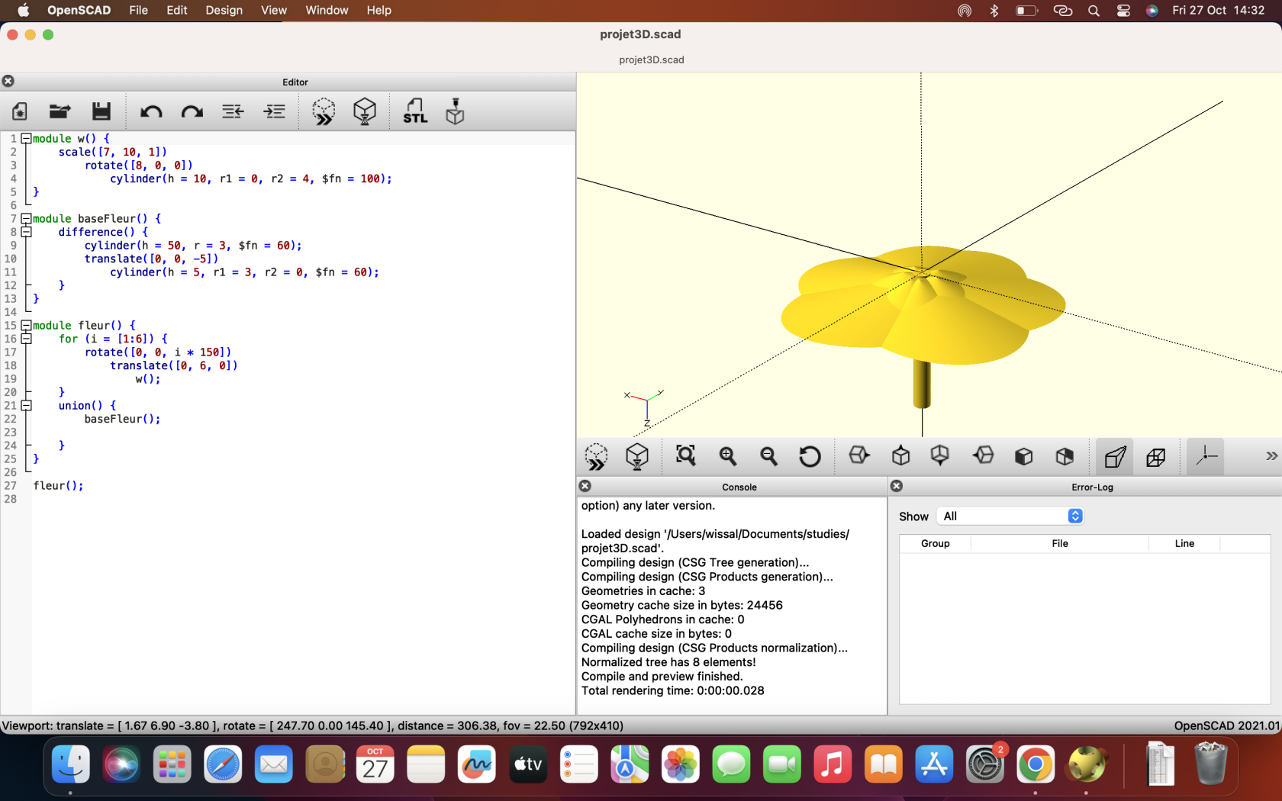
Task: Preview the design from the editor toolbar
Action: click(324, 111)
